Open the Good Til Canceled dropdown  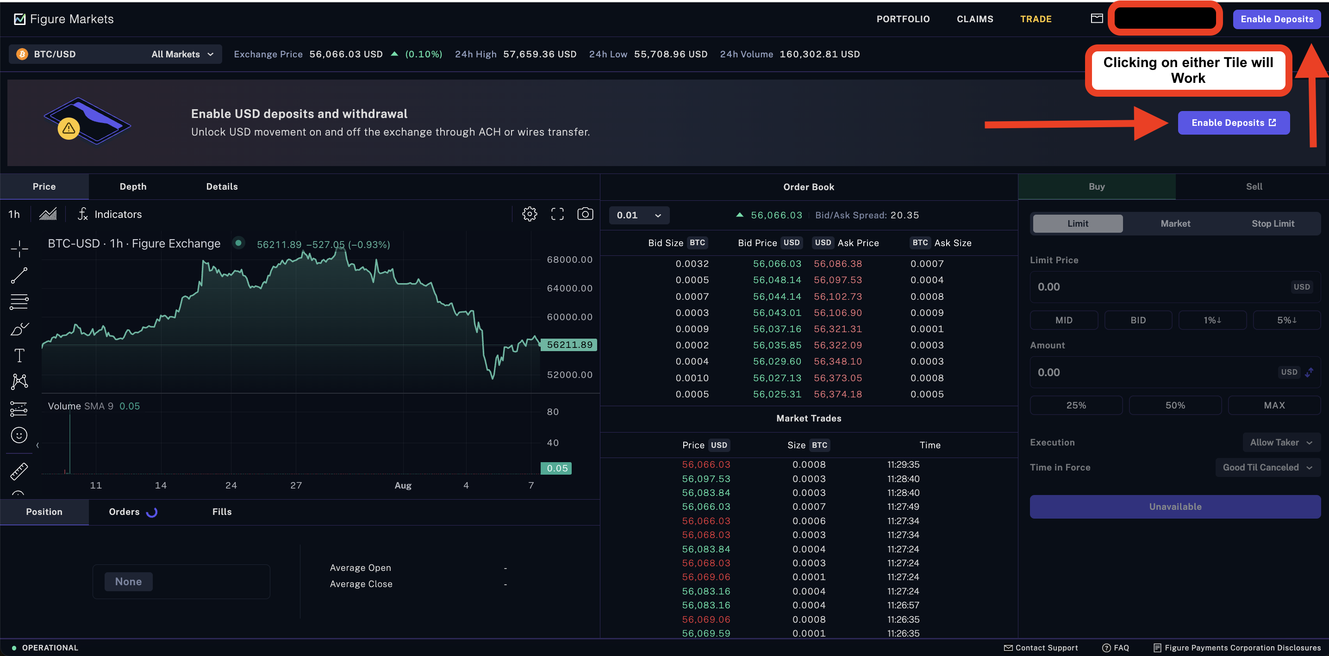1267,467
